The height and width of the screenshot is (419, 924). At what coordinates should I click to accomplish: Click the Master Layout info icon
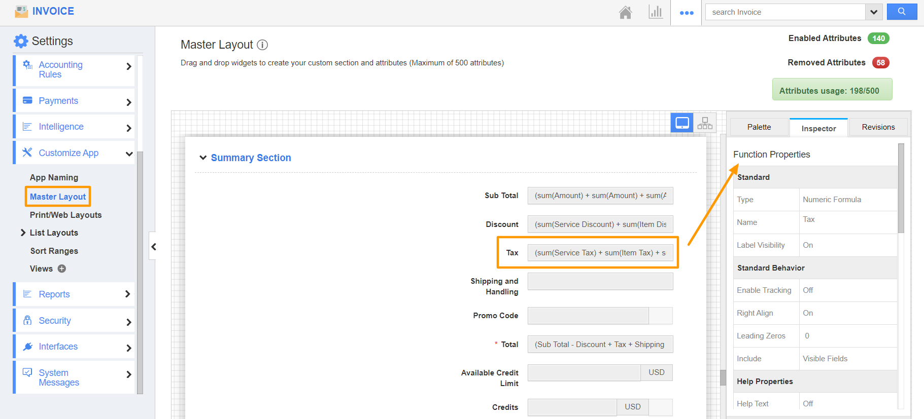coord(262,45)
